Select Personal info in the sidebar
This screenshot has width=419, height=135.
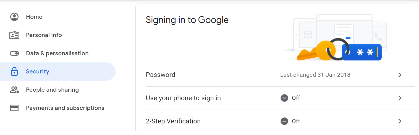point(44,35)
